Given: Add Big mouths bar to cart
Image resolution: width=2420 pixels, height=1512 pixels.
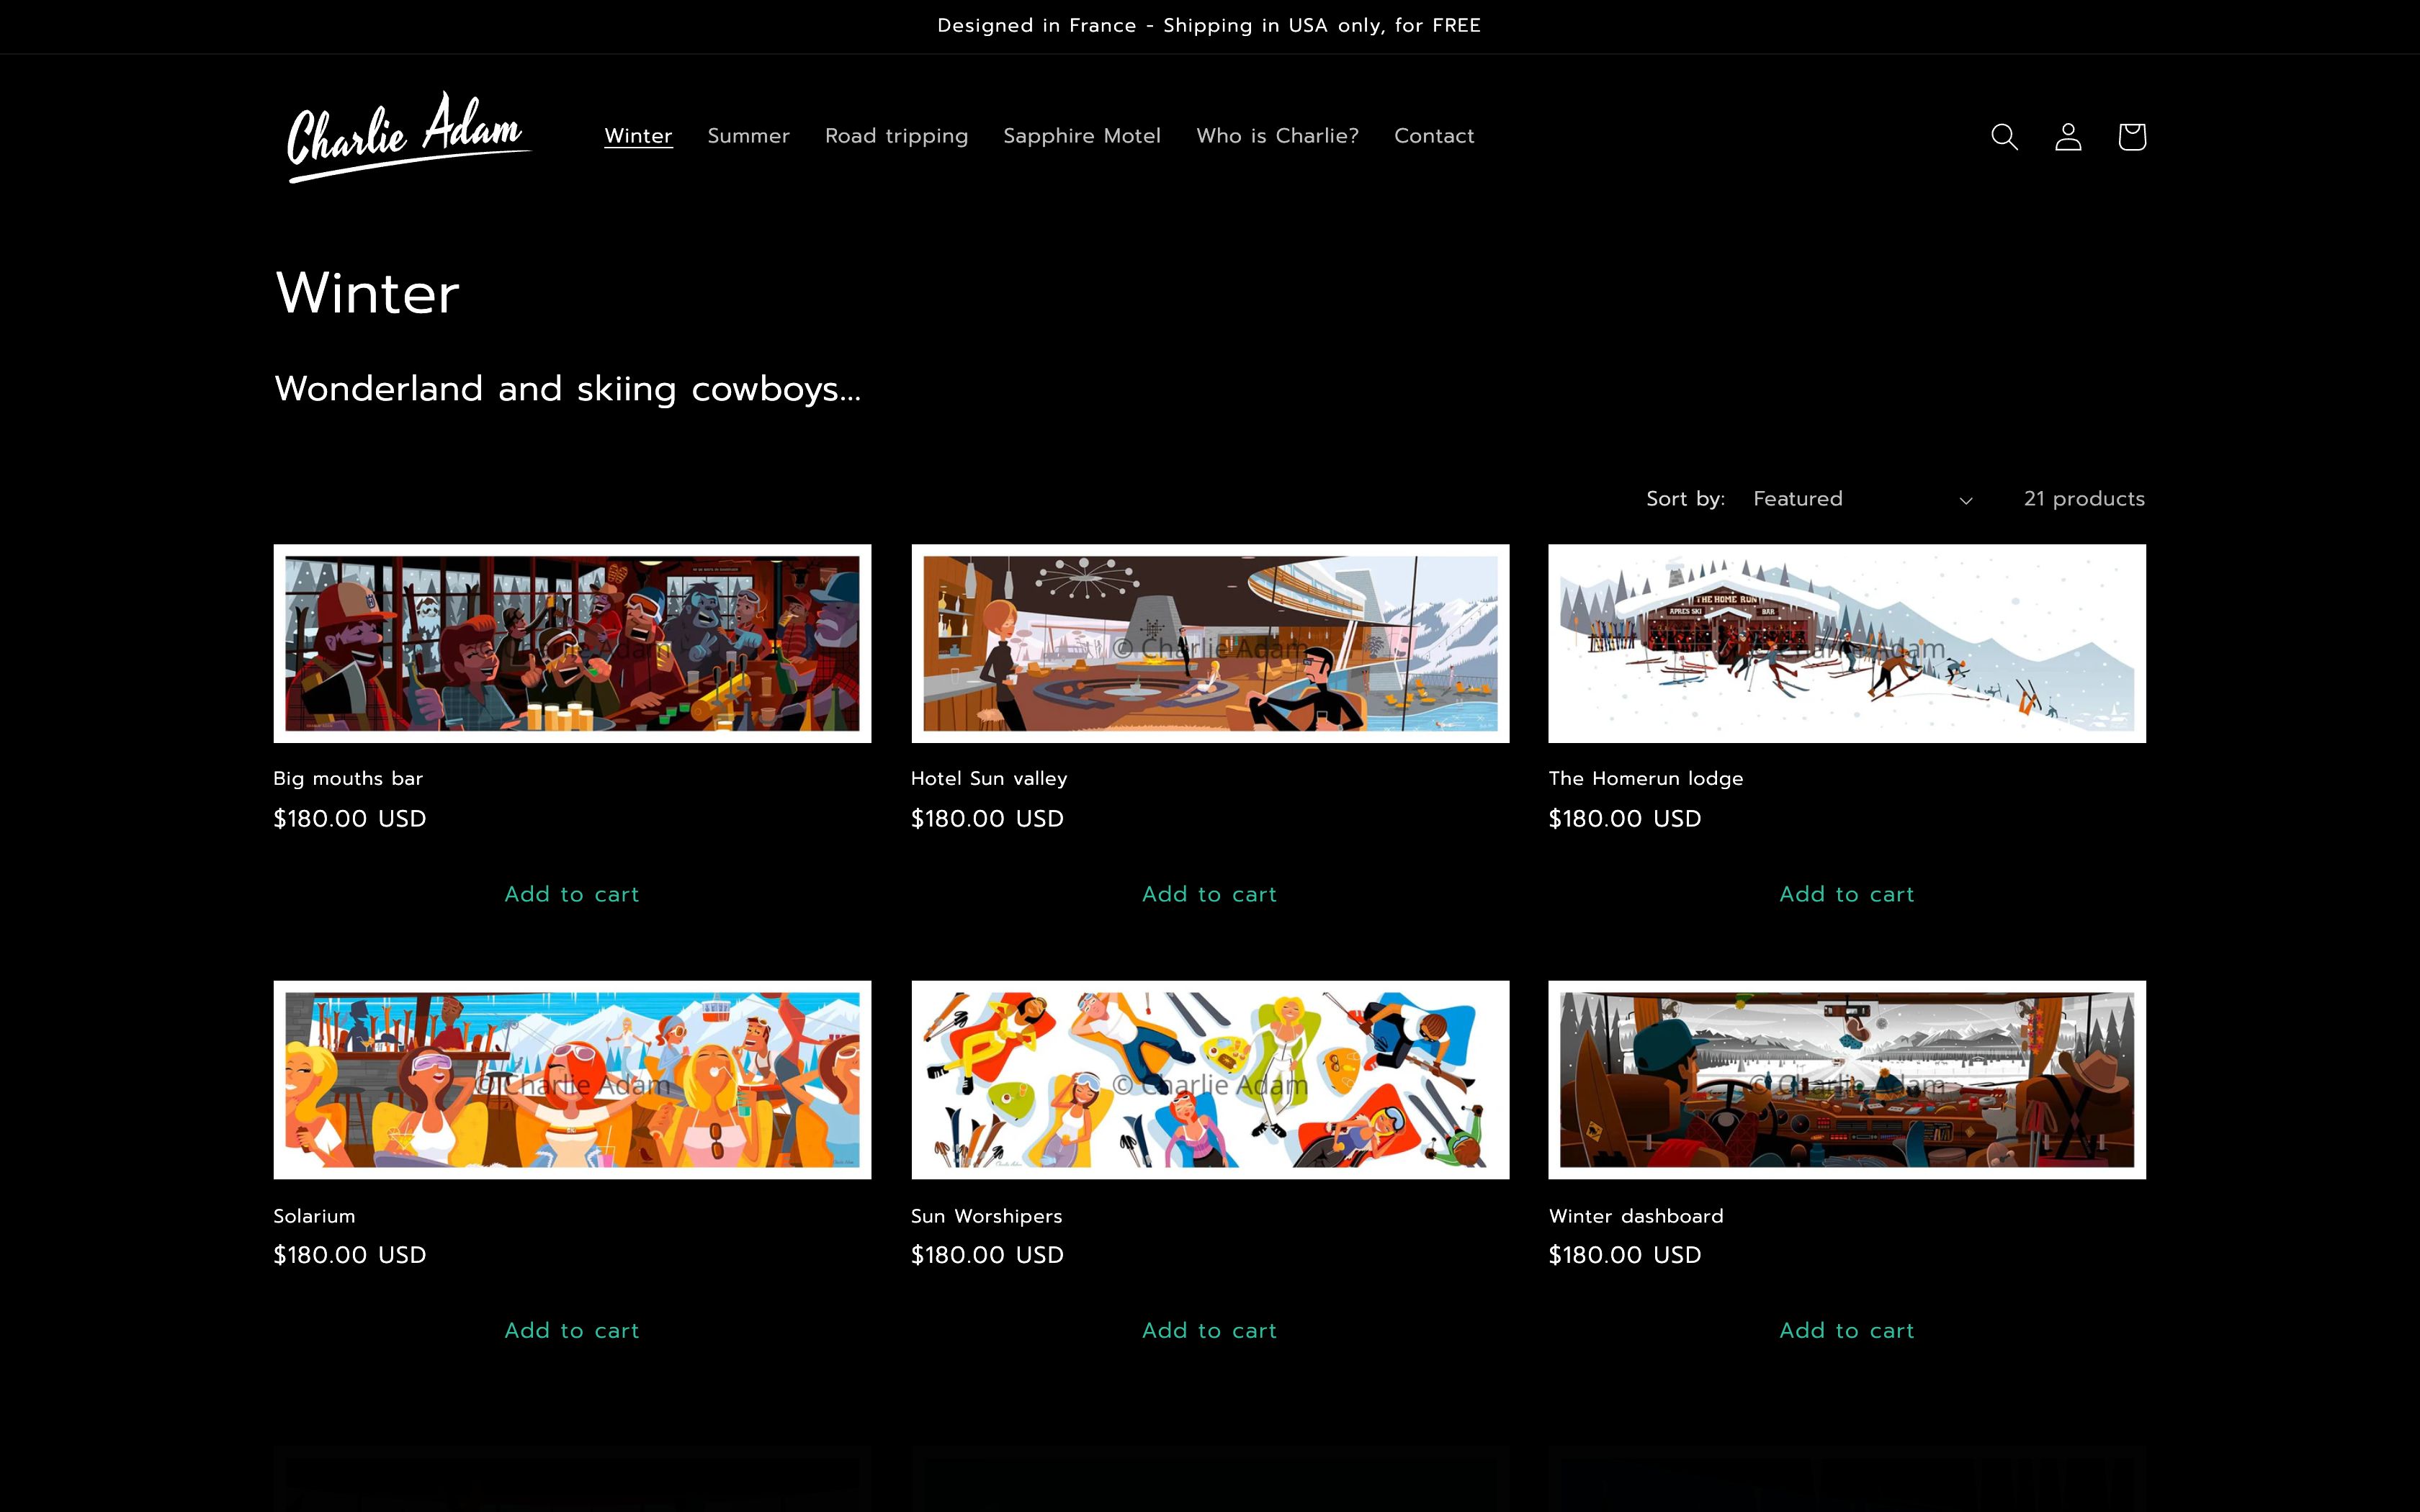Looking at the screenshot, I should pos(571,894).
